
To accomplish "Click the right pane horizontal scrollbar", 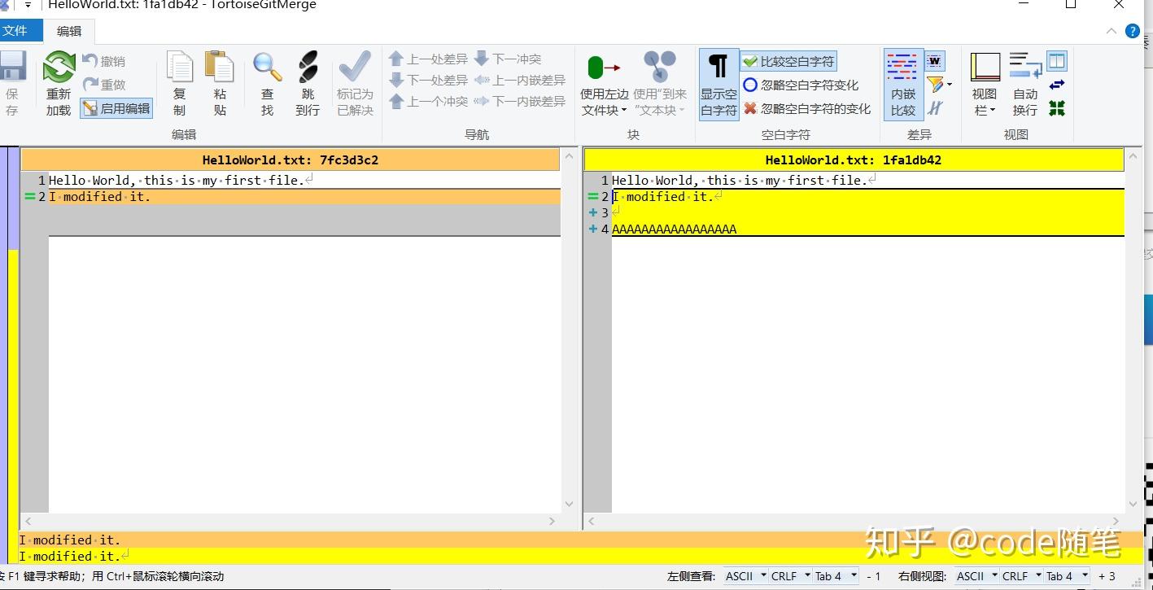I will [854, 521].
